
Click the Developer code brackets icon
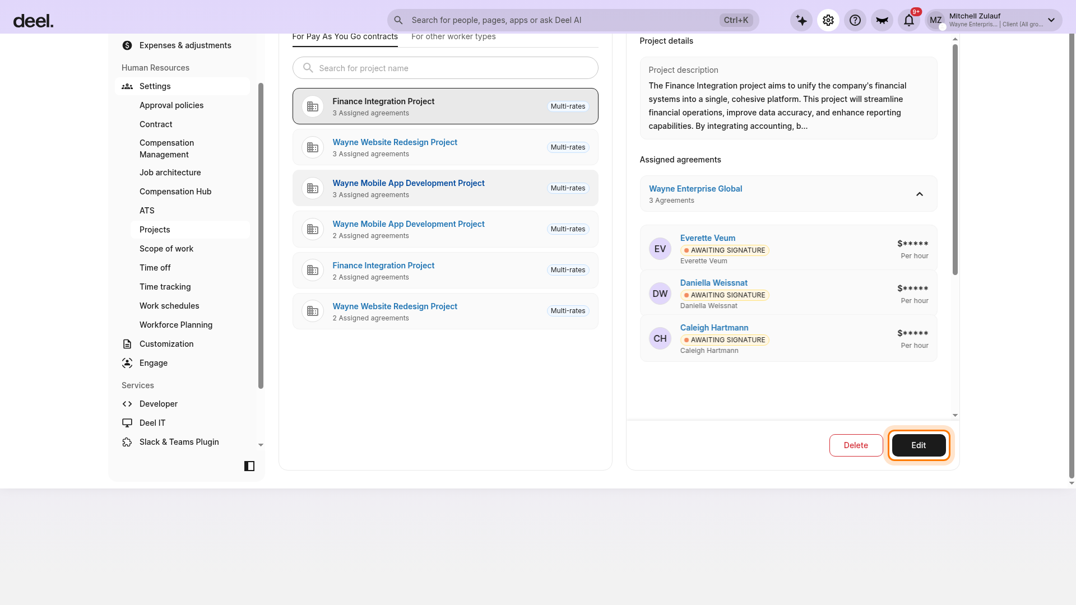click(127, 404)
